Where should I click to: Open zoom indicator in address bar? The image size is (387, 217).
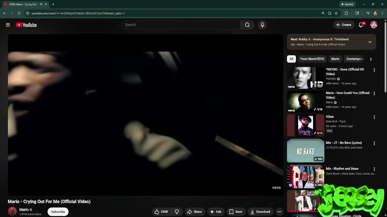pyautogui.click(x=323, y=13)
